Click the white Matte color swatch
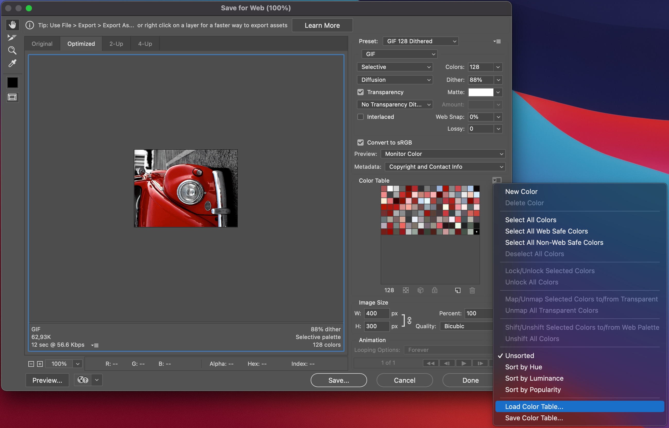The height and width of the screenshot is (428, 669). 481,92
